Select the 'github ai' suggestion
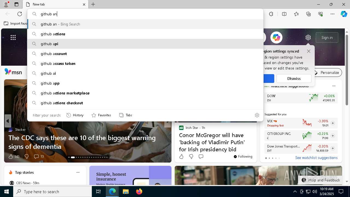The width and height of the screenshot is (350, 197). [x=145, y=73]
